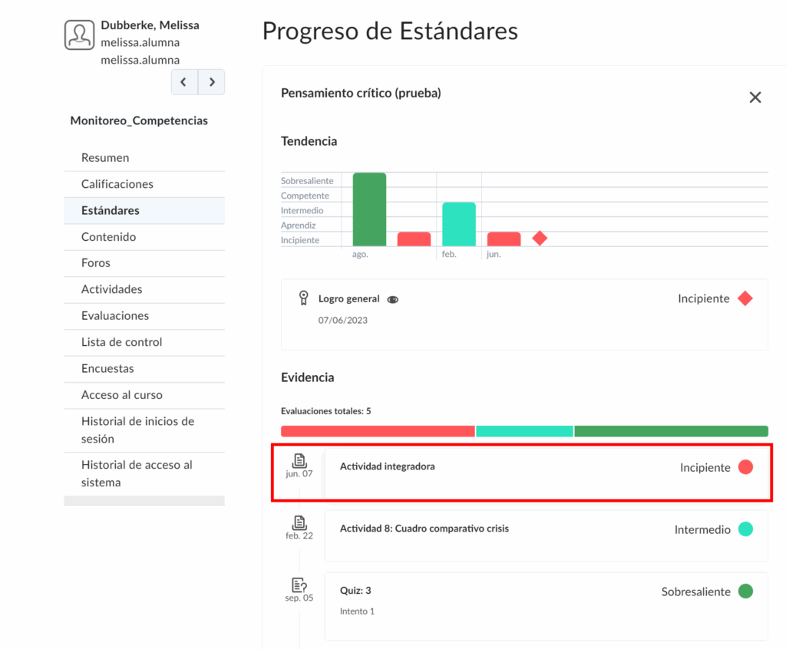This screenshot has height=649, width=786.
Task: Click the tall green Sobresaliente bar in chart
Action: (369, 209)
